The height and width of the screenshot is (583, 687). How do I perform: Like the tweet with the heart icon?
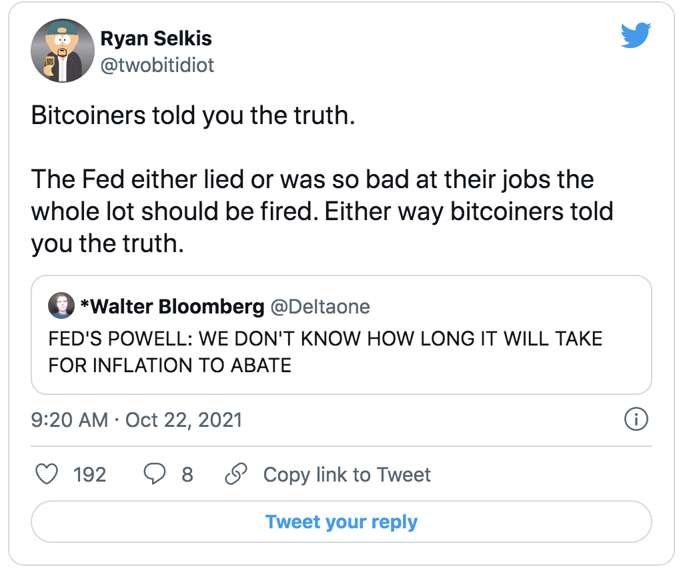pyautogui.click(x=46, y=474)
